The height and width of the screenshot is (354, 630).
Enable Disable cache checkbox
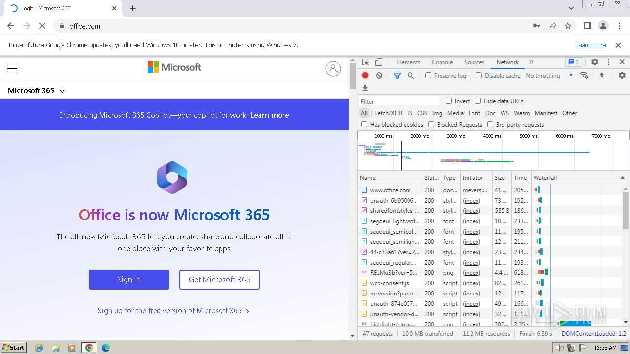tap(479, 76)
